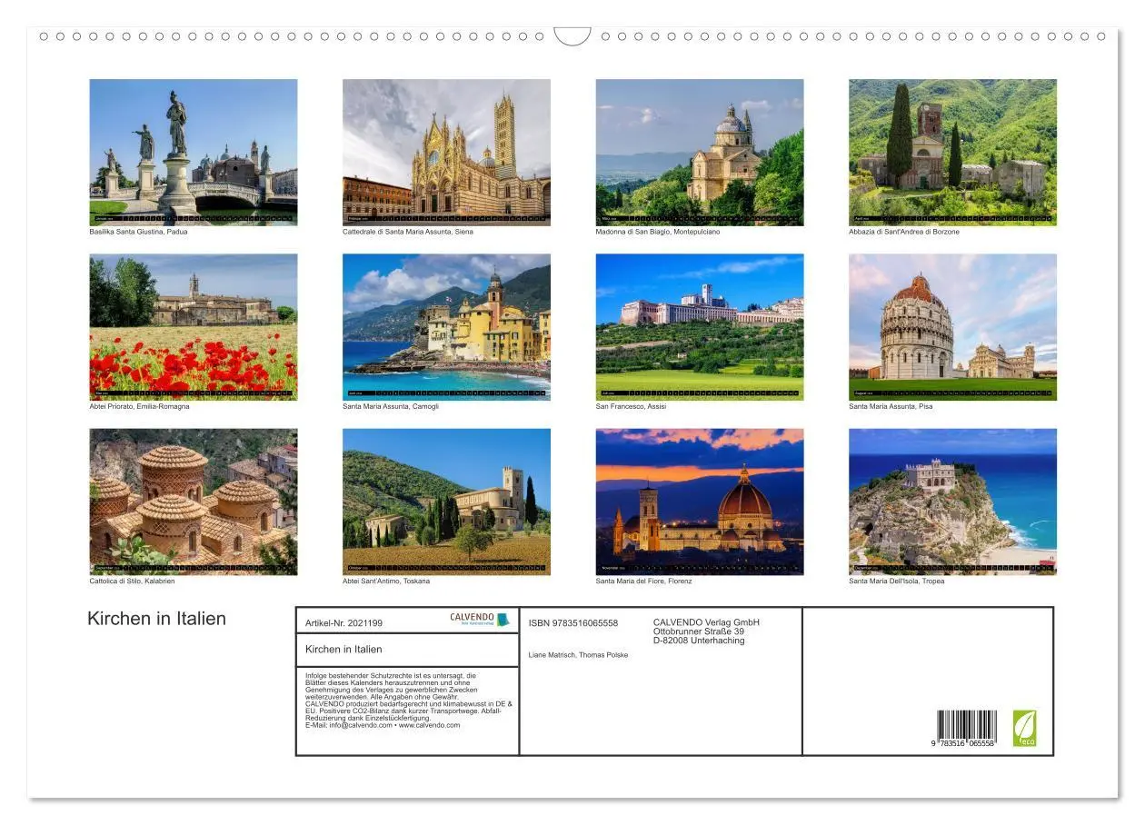The width and height of the screenshot is (1145, 825).
Task: Click 'Ottobrunner Straße 39' address line
Action: [x=699, y=631]
